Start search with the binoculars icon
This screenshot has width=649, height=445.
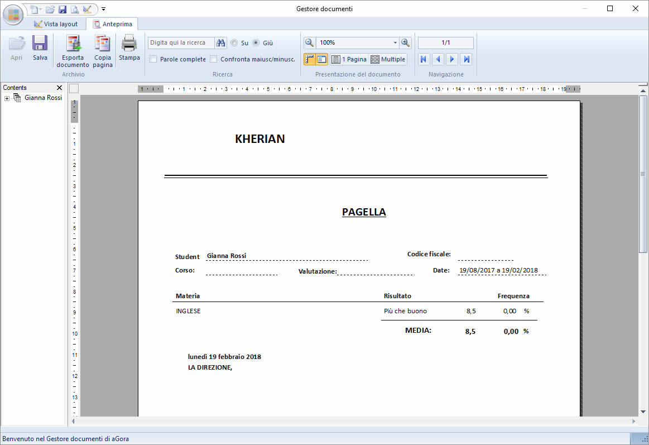(x=220, y=42)
